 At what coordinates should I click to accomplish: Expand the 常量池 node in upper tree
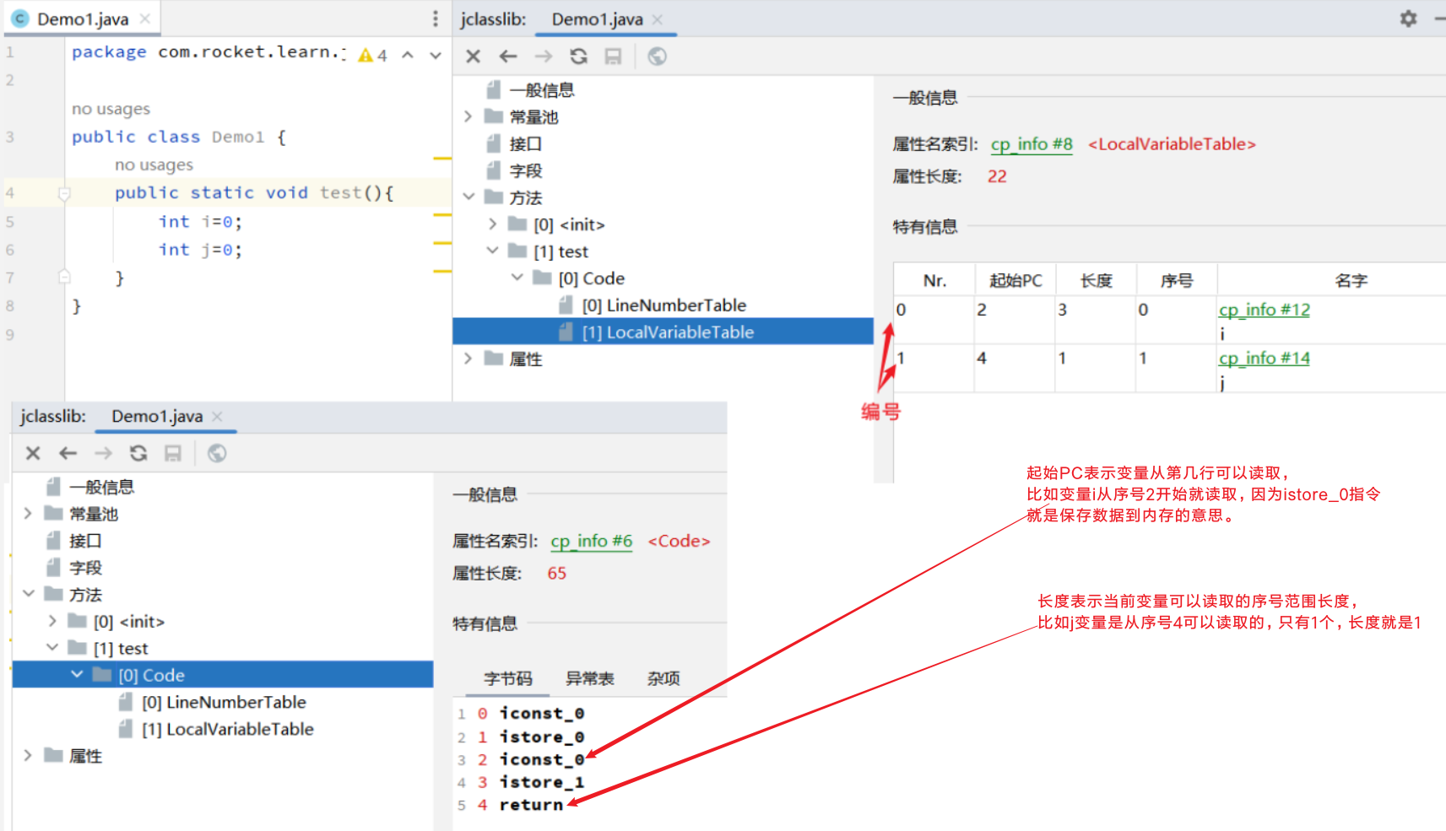tap(468, 116)
